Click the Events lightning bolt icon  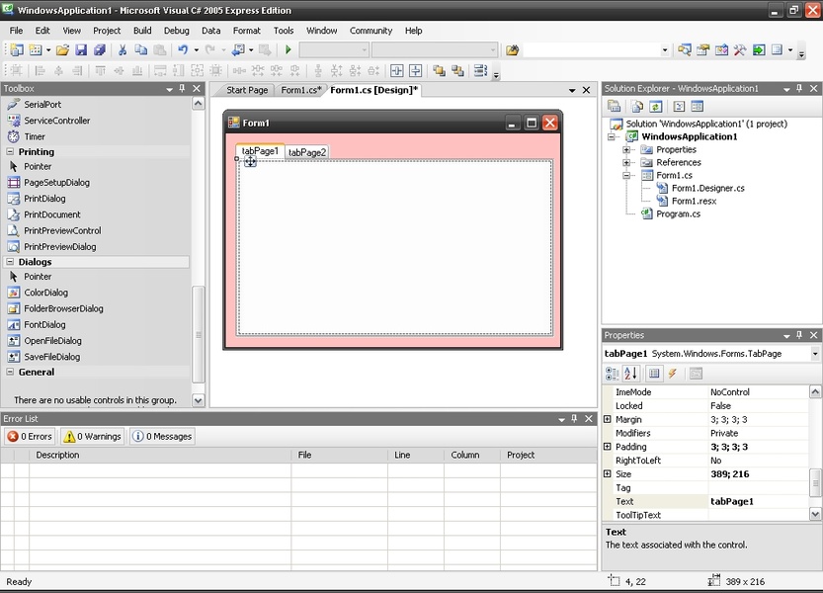point(672,374)
